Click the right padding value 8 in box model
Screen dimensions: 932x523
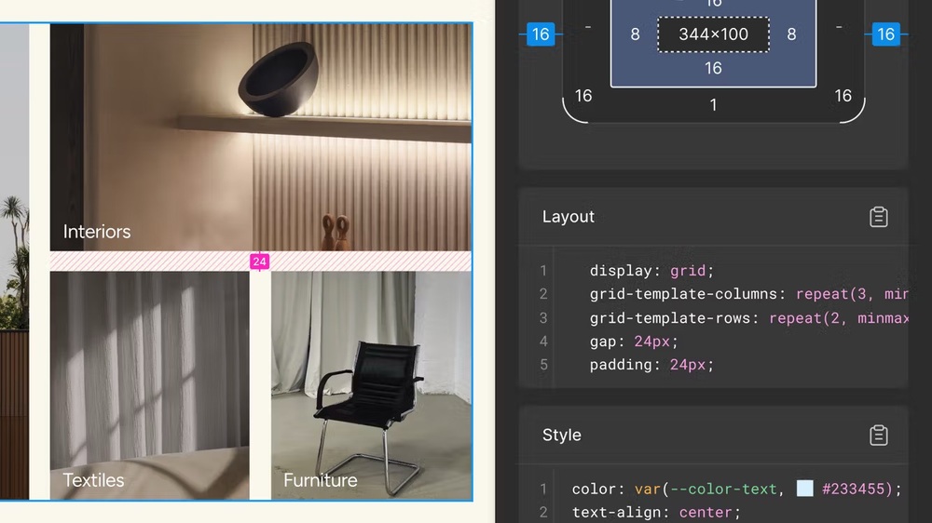click(791, 34)
